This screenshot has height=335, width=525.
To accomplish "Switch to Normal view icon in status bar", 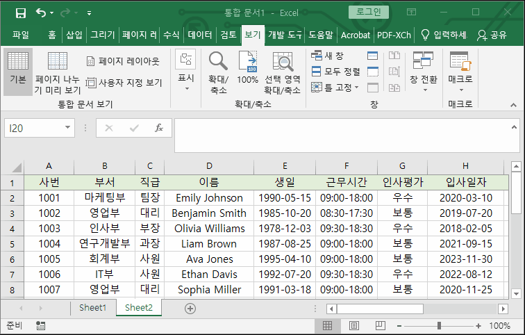I will point(327,326).
